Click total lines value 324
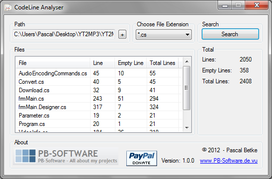 click(154, 107)
